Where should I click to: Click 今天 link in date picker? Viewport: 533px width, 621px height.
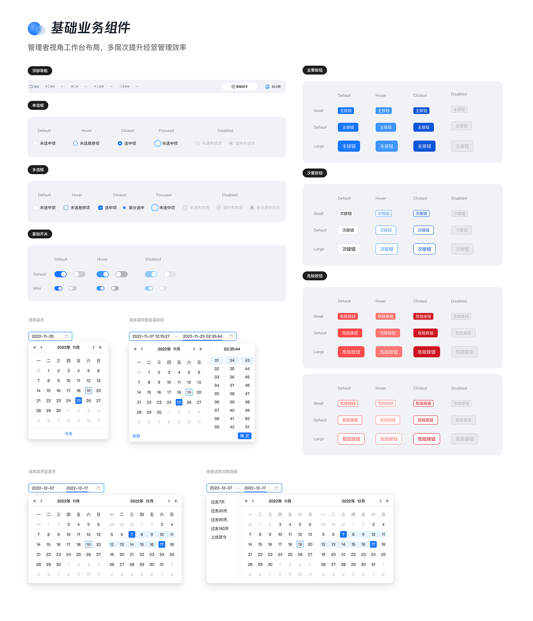[69, 434]
